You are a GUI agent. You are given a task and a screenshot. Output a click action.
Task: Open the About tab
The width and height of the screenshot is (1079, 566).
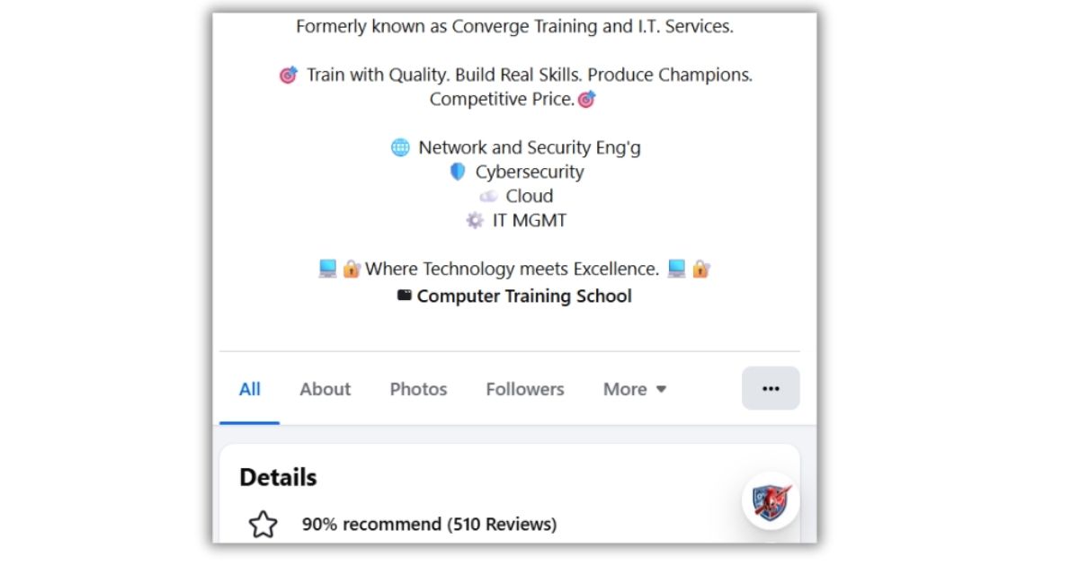(325, 389)
